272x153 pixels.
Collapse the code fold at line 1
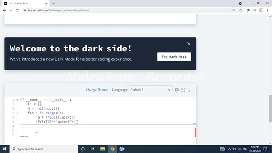(x=17, y=100)
